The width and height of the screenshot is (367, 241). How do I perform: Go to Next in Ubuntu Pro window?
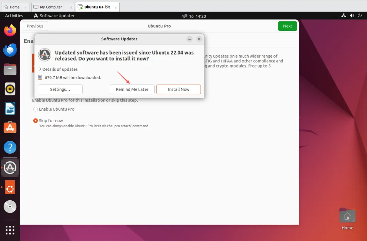[287, 26]
